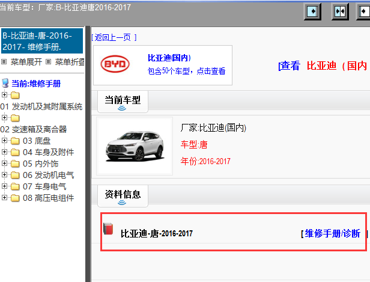
Task: Expand the 06 发动机电气 node
Action: point(4,174)
